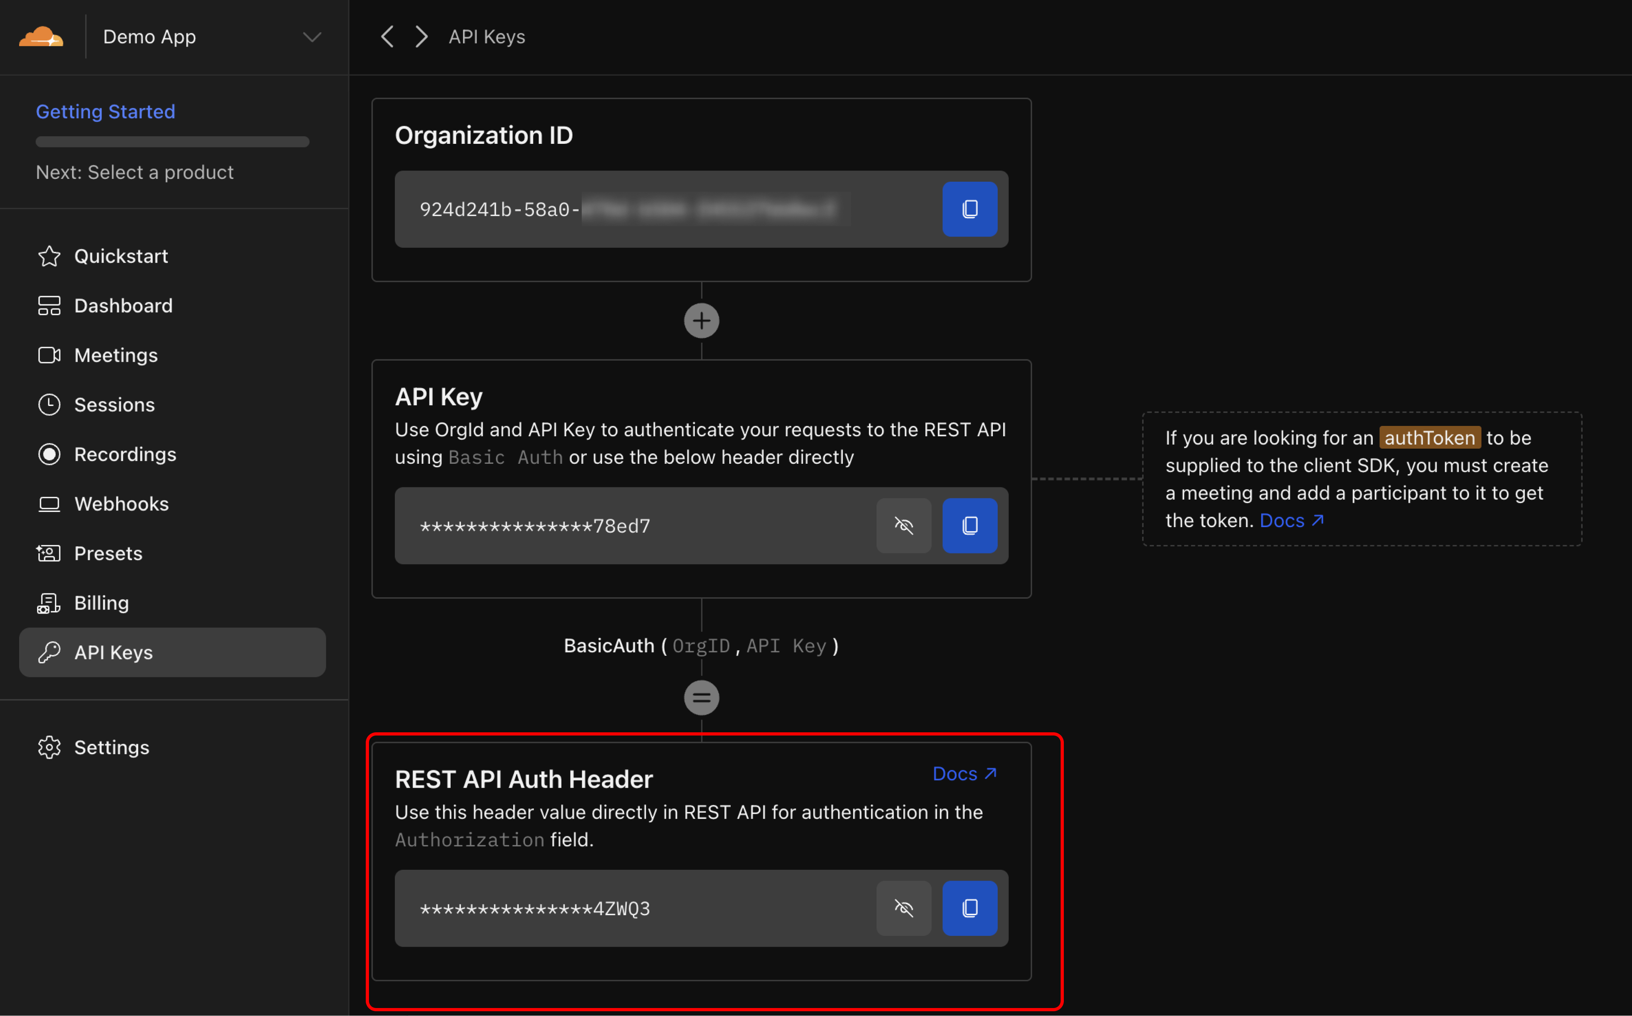Show the REST API Auth Header value
Screen dimensions: 1632x1016
pos(904,908)
